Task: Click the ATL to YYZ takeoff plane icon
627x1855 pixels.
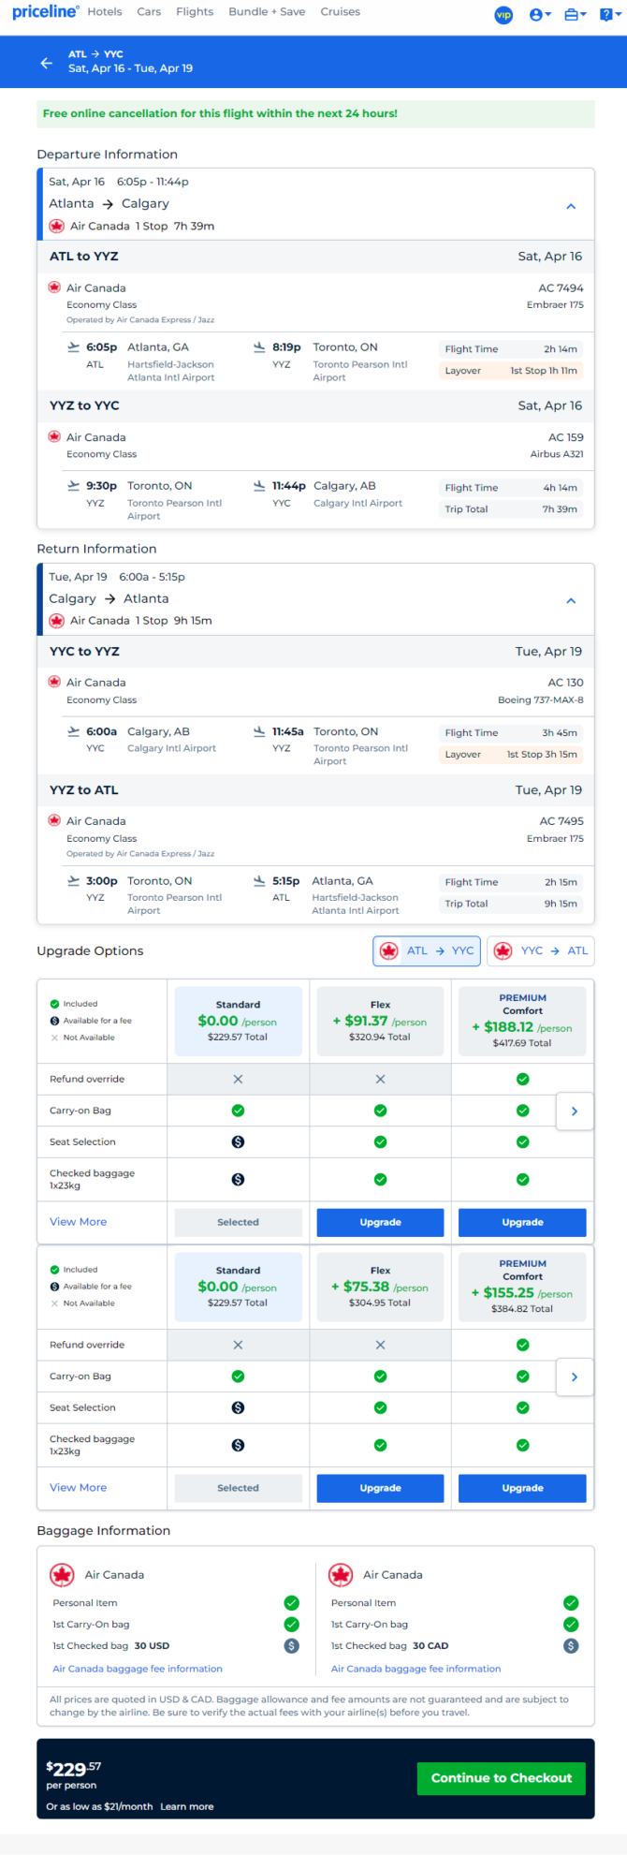Action: click(x=74, y=347)
